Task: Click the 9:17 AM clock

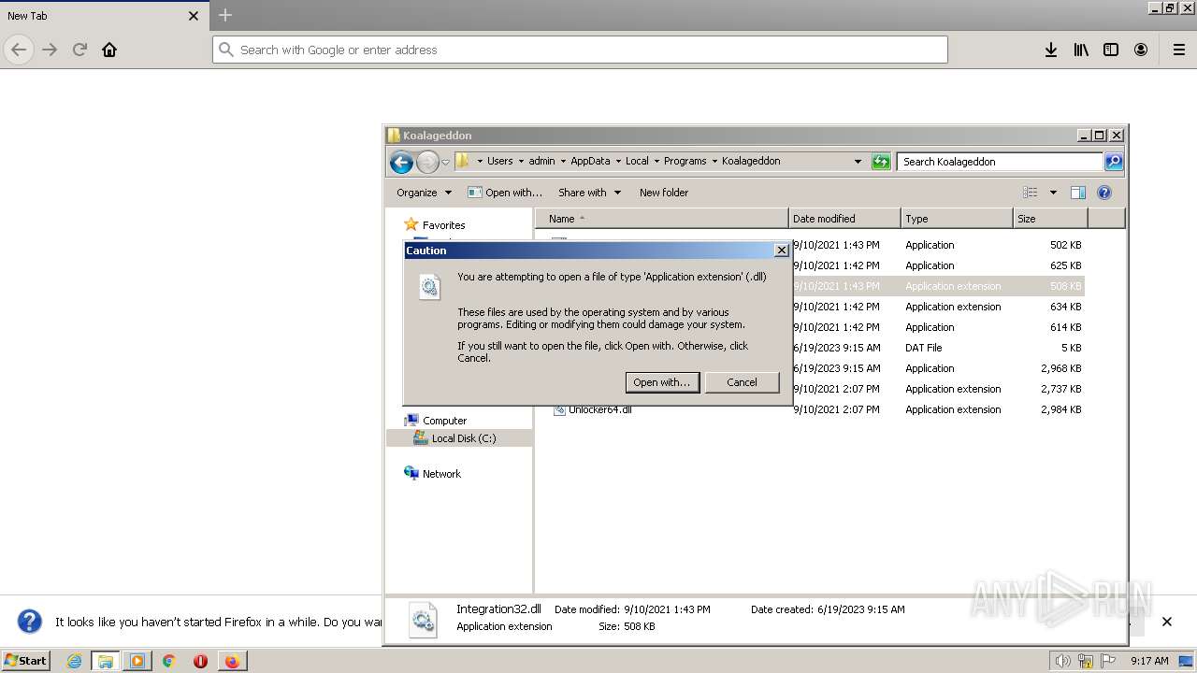Action: [1149, 661]
